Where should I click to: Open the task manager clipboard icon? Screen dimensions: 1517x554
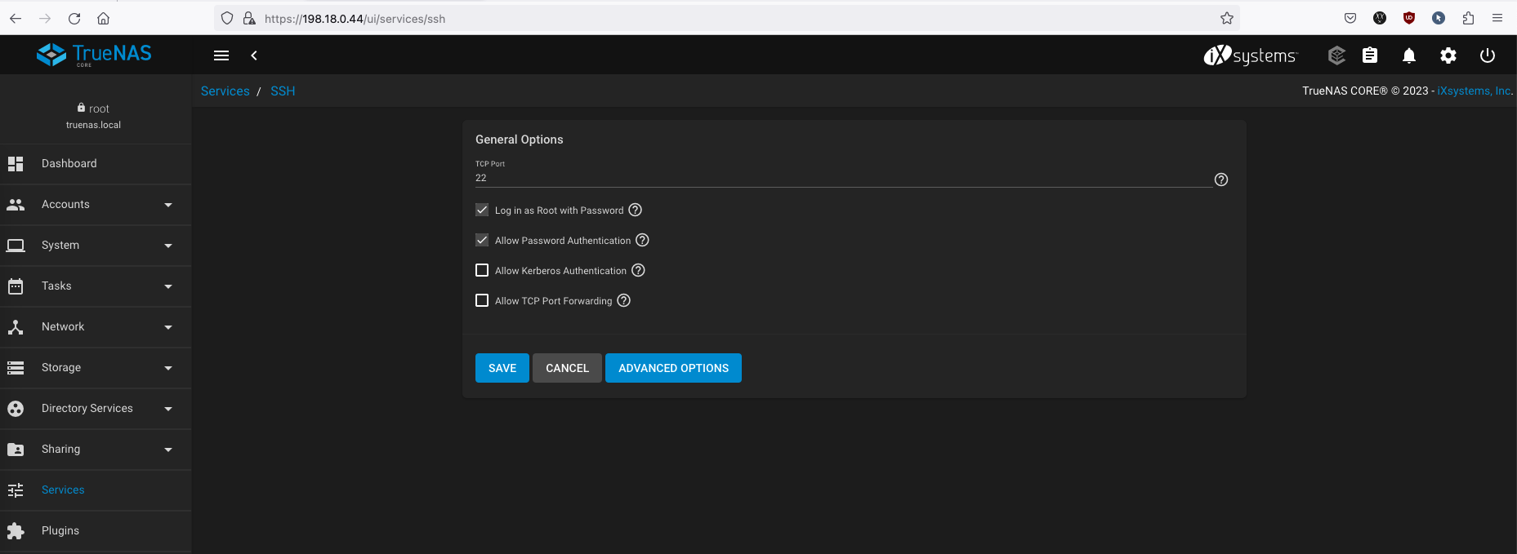(x=1370, y=55)
